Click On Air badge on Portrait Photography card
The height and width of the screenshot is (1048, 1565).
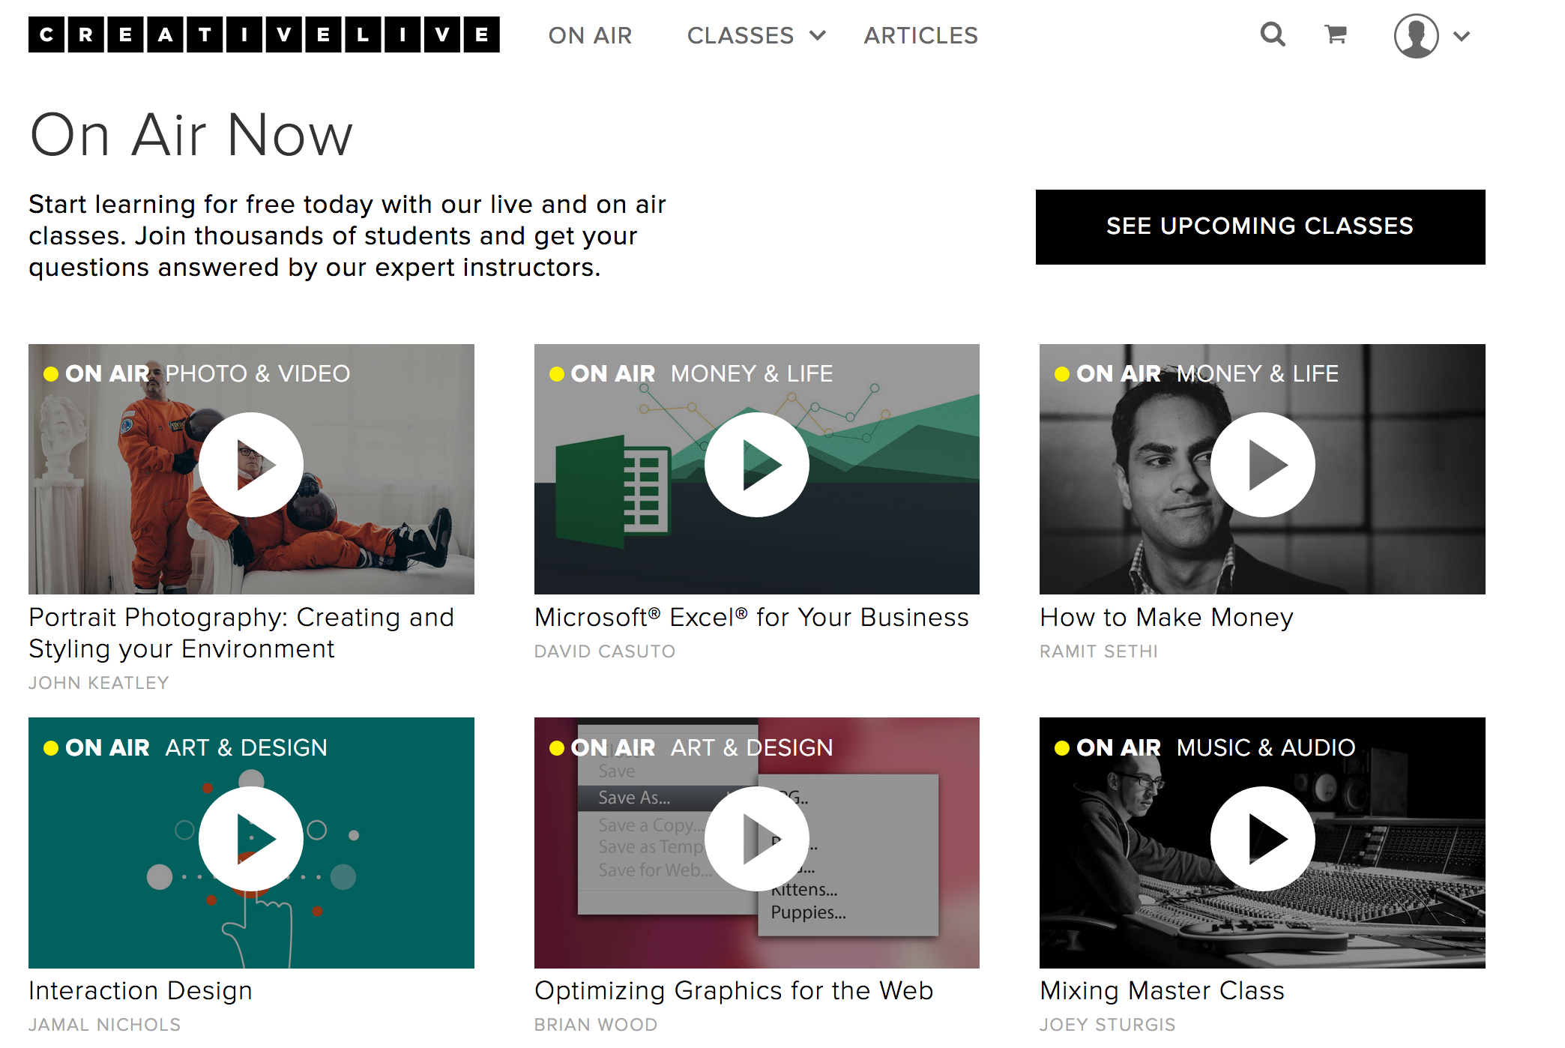pos(96,373)
